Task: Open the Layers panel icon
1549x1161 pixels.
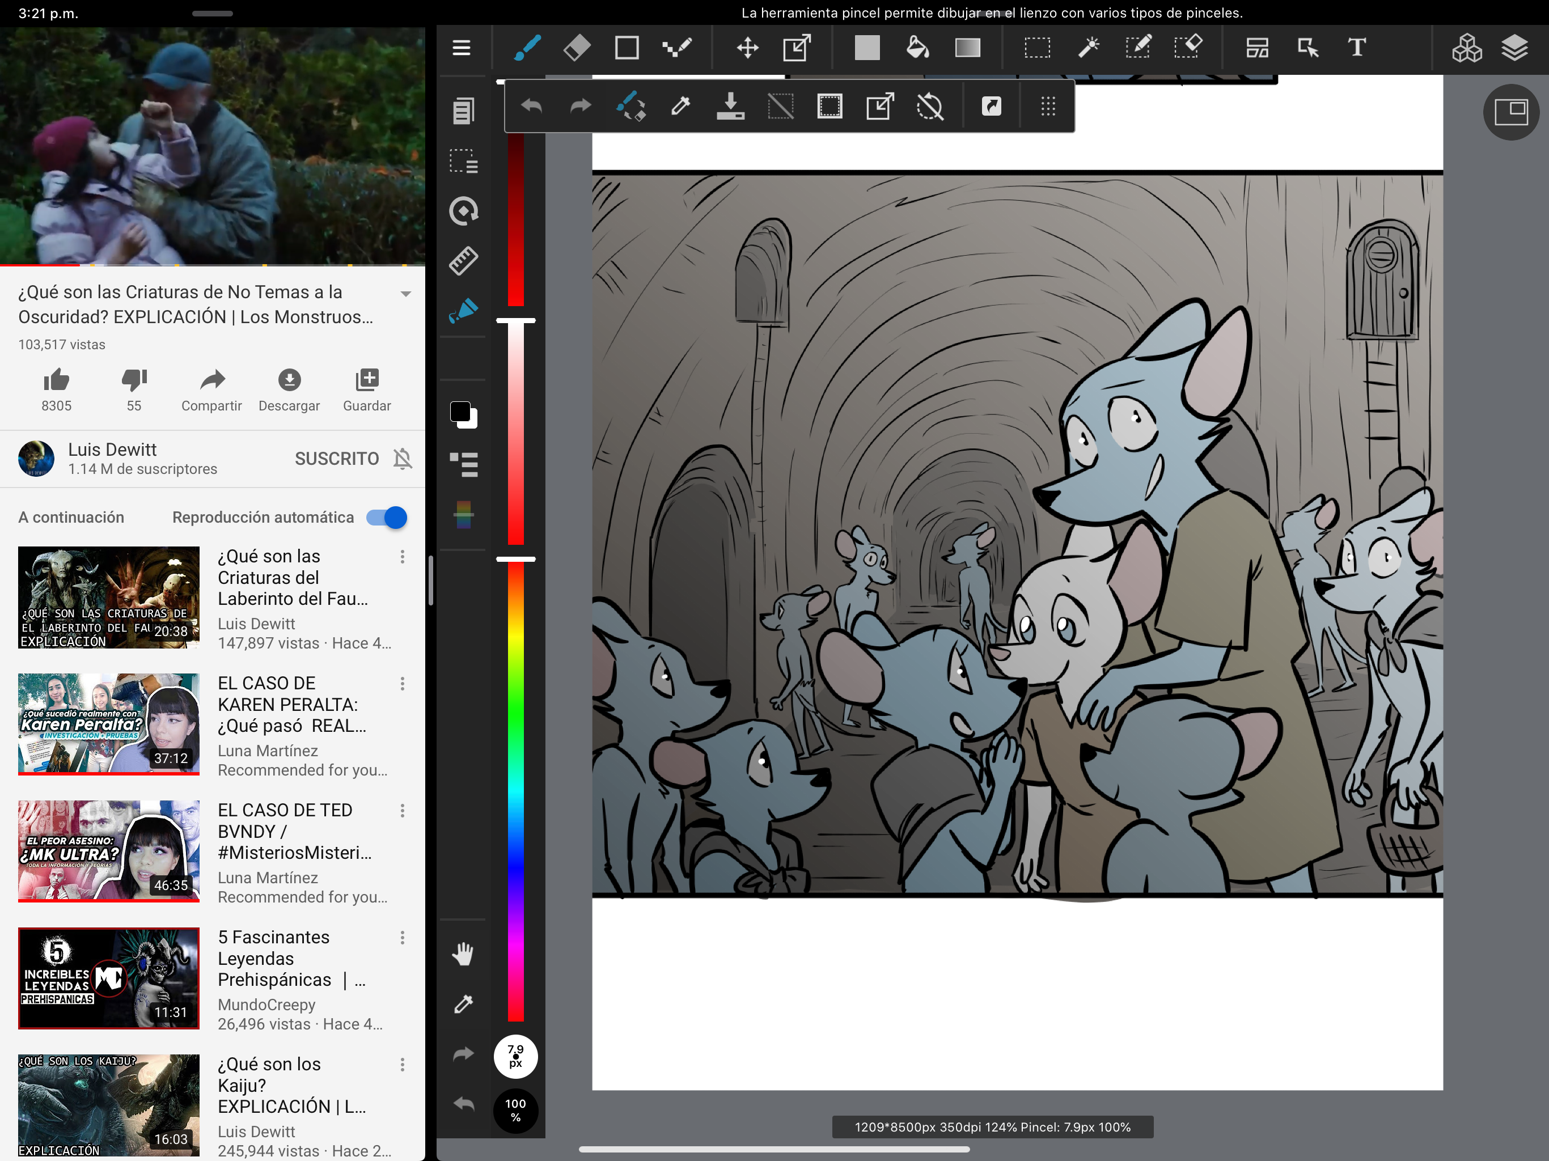Action: 1514,48
